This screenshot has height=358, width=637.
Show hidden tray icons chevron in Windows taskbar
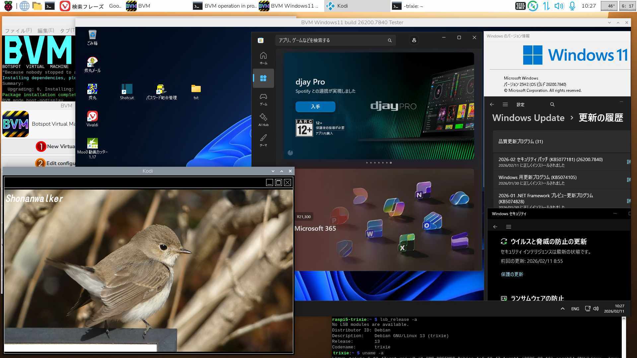pyautogui.click(x=562, y=309)
